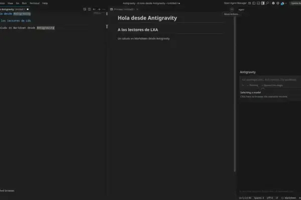Toggle bottom panel icon

click(258, 3)
